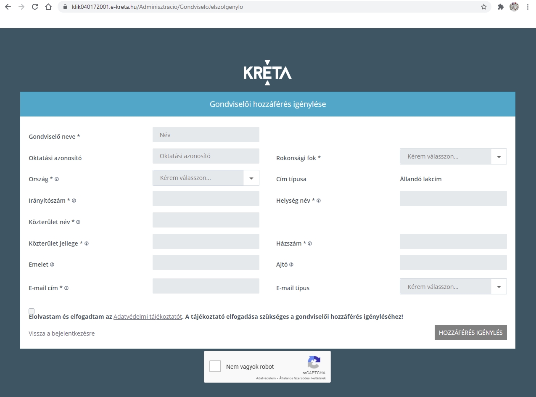Click the KRÉTA logo

click(267, 73)
